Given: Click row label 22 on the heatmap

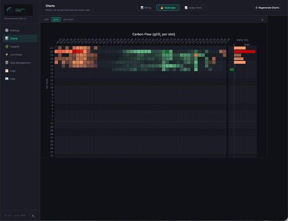Looking at the screenshot, I should tap(52, 156).
